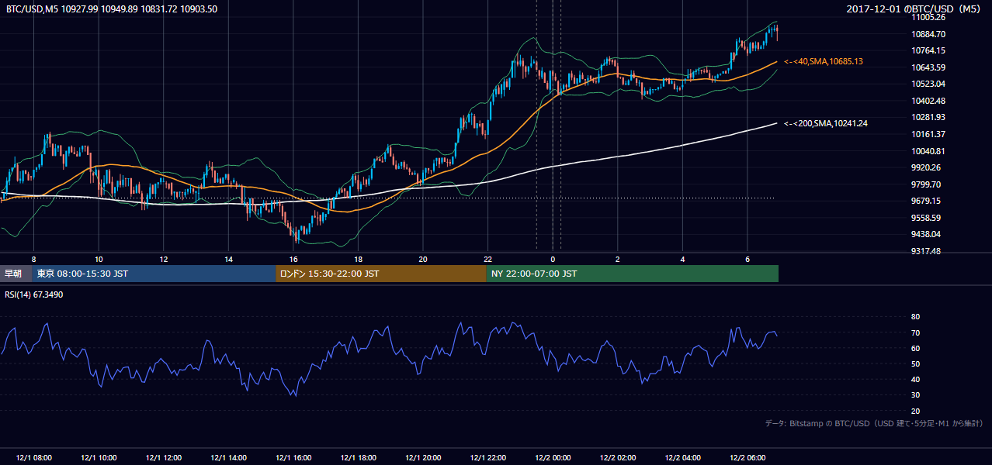
Task: Click hour tick 14 under price chart
Action: pyautogui.click(x=228, y=259)
